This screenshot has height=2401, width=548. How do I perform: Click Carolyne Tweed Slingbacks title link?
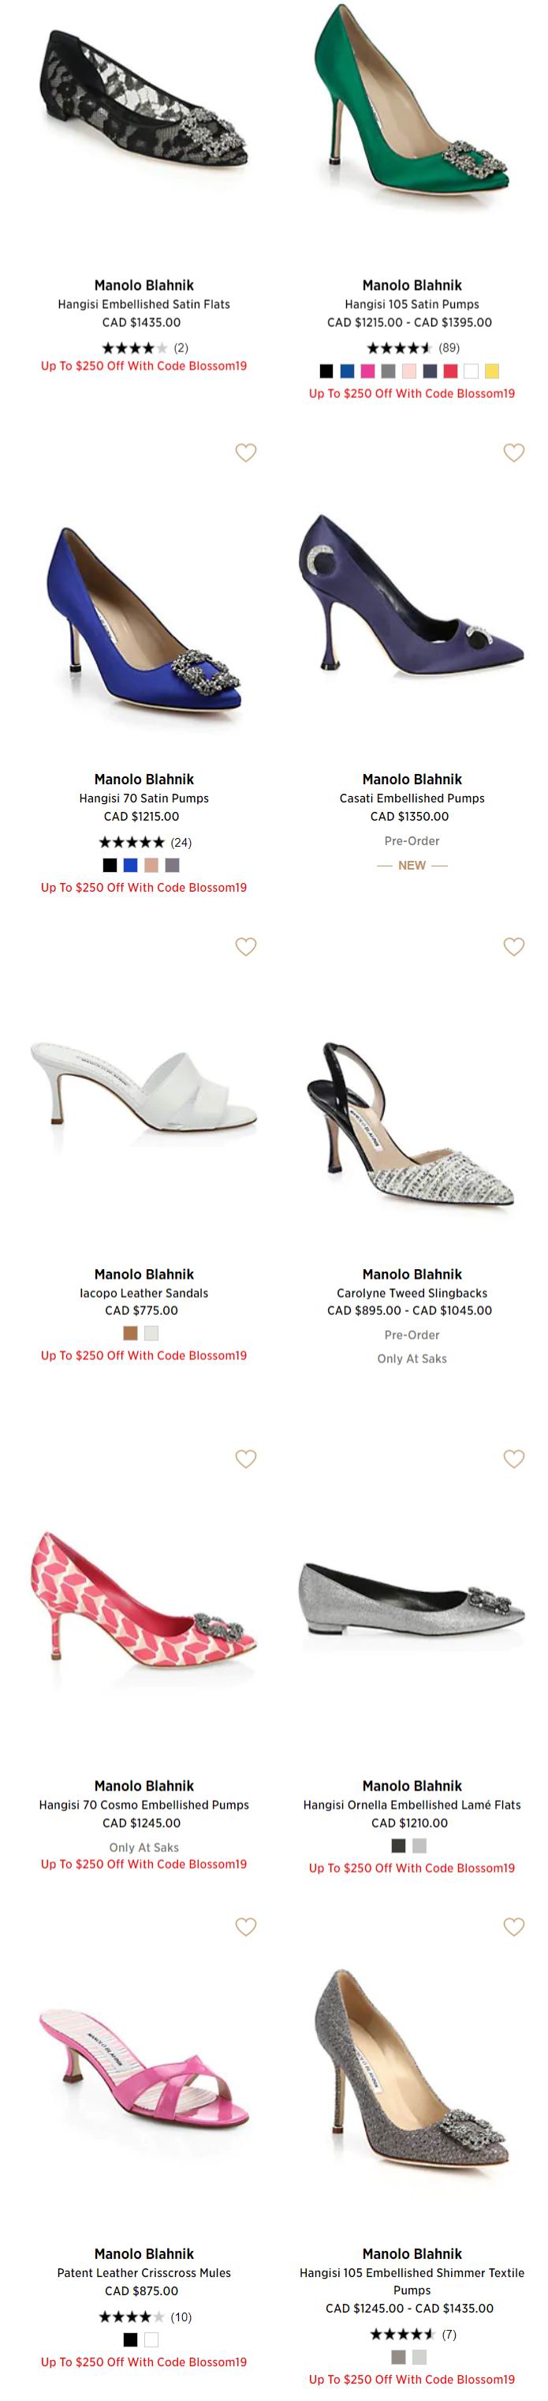pyautogui.click(x=412, y=1293)
